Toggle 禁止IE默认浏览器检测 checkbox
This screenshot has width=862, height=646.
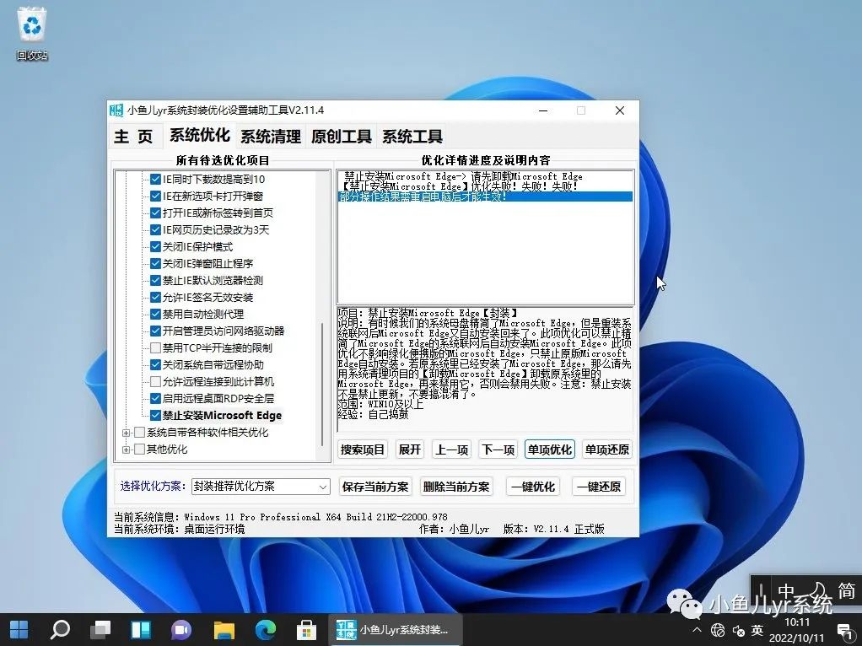coord(155,280)
